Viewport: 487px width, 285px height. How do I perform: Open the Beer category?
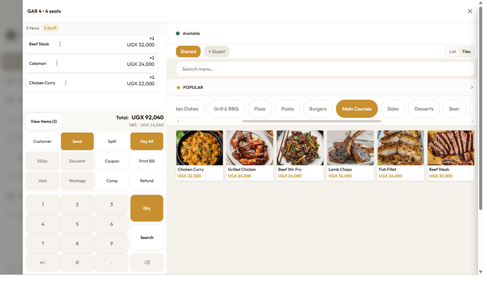click(x=454, y=109)
